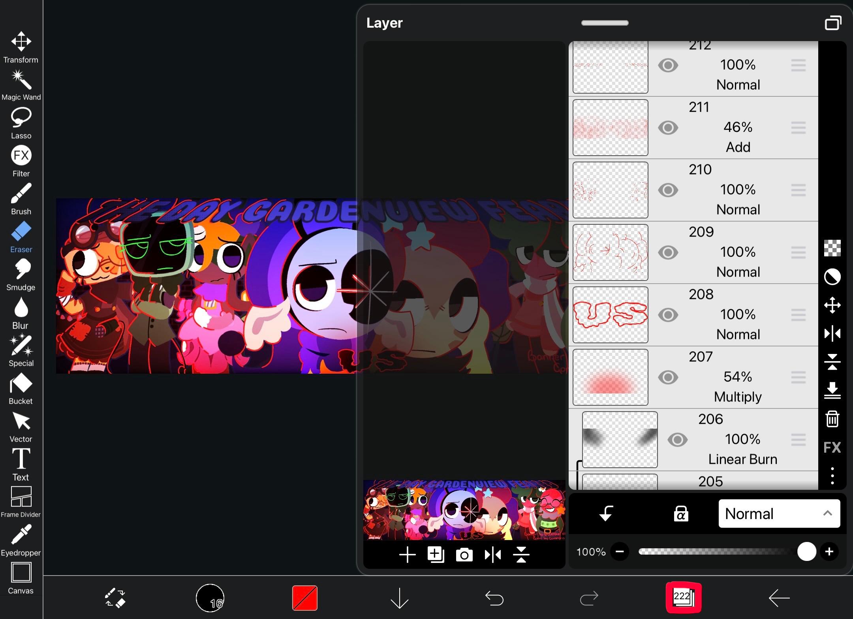Decrease opacity with the minus button

[x=620, y=551]
